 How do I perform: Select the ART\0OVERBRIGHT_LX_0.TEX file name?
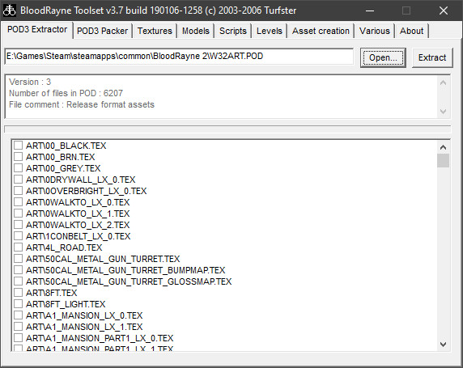87,191
